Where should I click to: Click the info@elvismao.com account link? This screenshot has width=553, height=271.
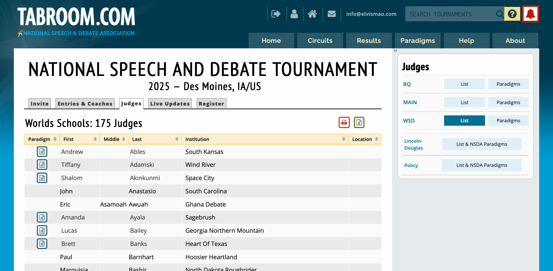tap(371, 14)
